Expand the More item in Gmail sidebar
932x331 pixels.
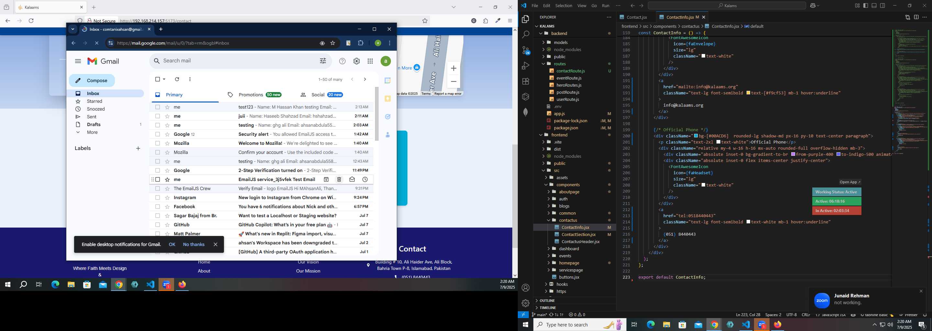tap(92, 132)
